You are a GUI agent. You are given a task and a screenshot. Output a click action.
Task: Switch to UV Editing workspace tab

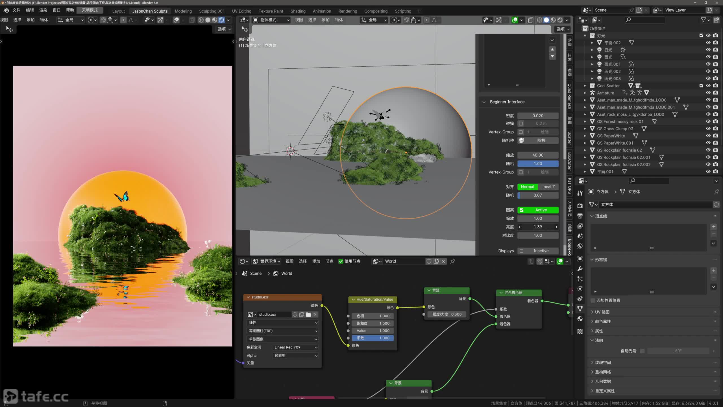[x=241, y=11]
